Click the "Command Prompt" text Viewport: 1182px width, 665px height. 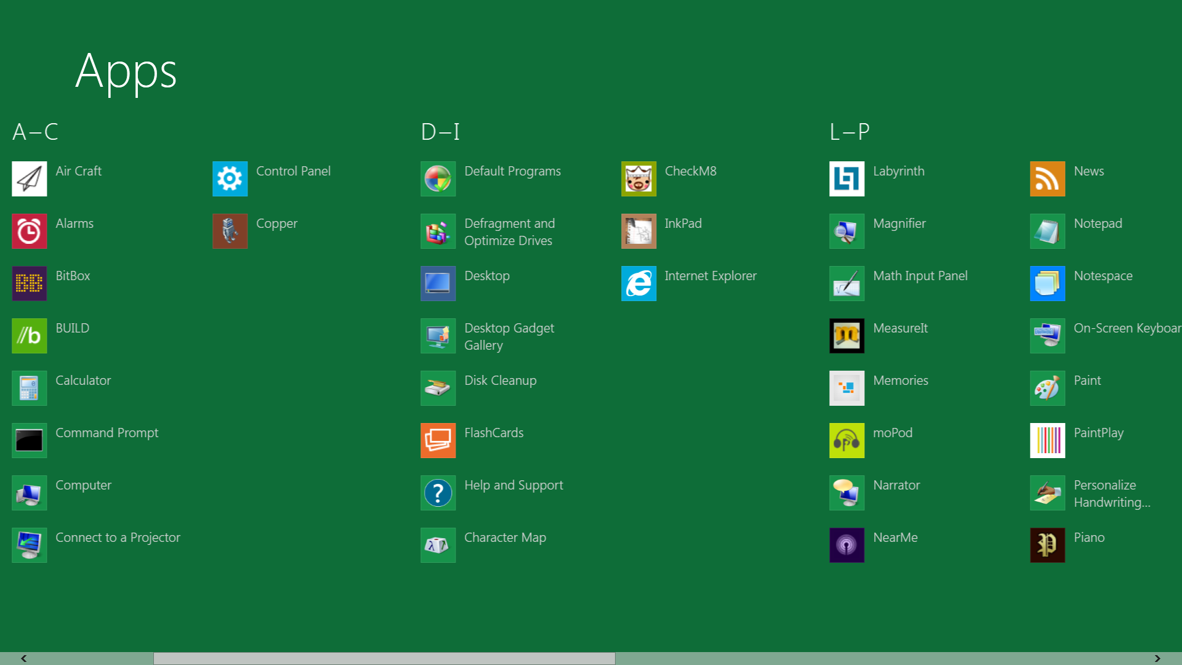point(107,433)
